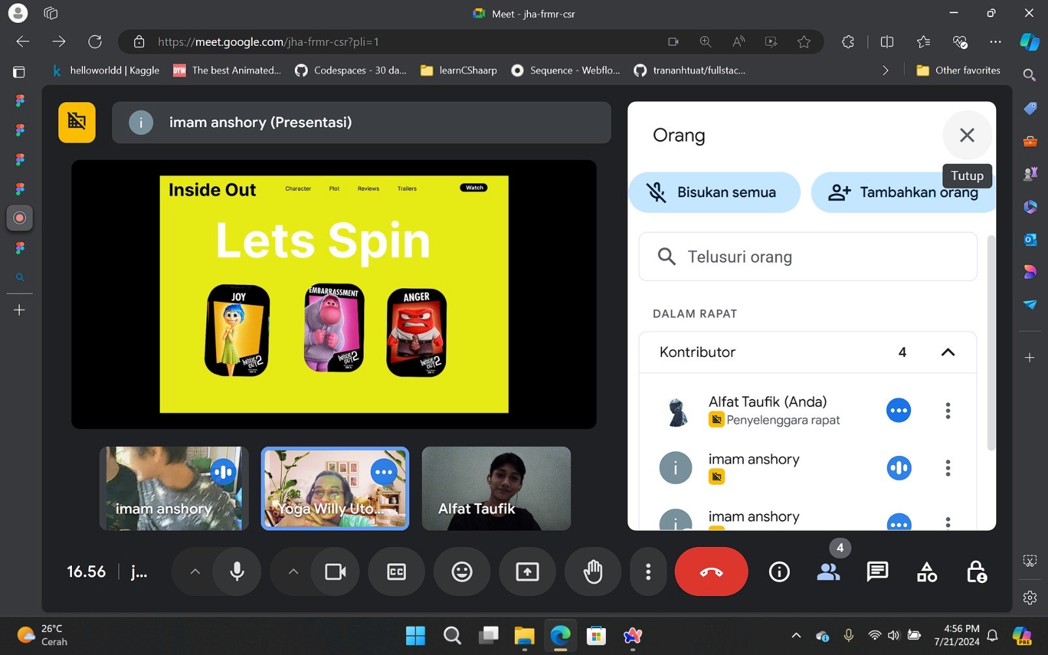The height and width of the screenshot is (655, 1048).
Task: Show more bookmarks chevron
Action: tap(885, 70)
